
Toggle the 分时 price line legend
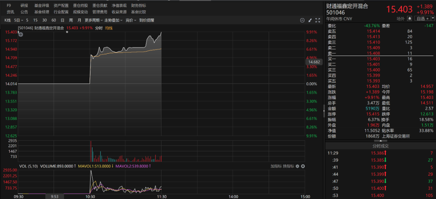coord(99,28)
